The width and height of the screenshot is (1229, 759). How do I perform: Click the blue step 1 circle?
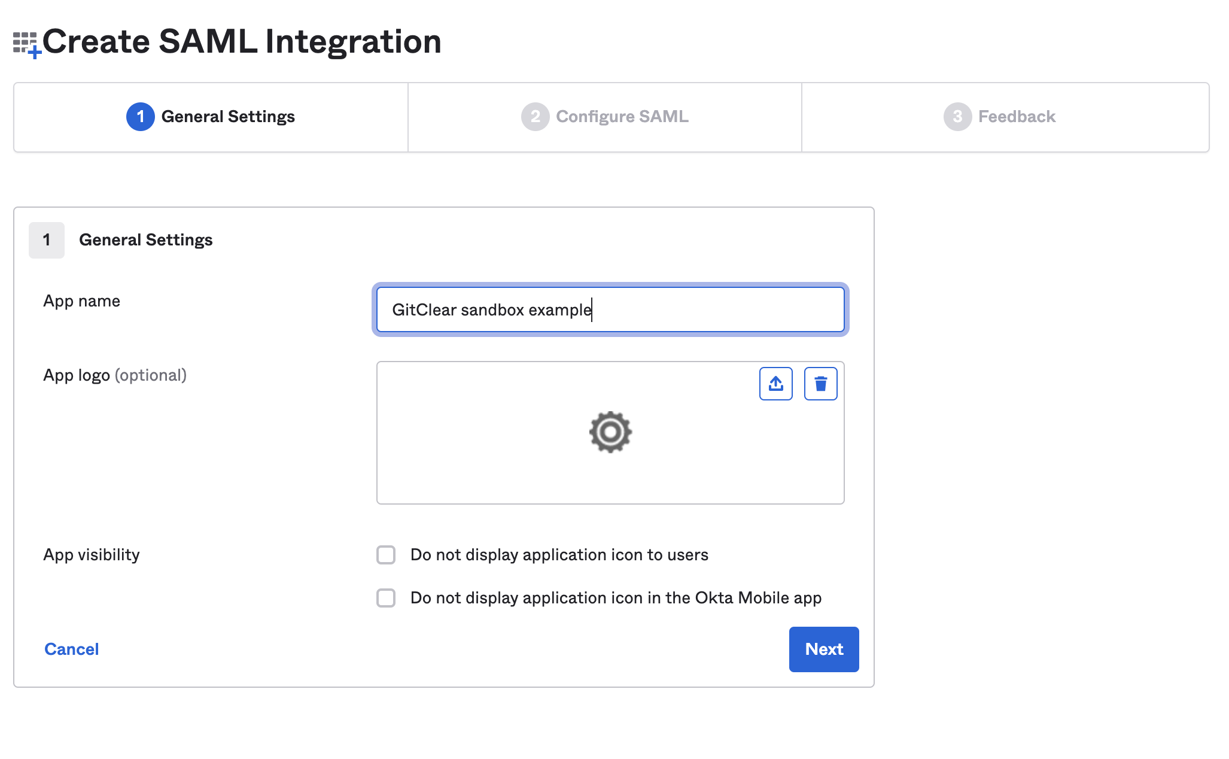(x=140, y=117)
